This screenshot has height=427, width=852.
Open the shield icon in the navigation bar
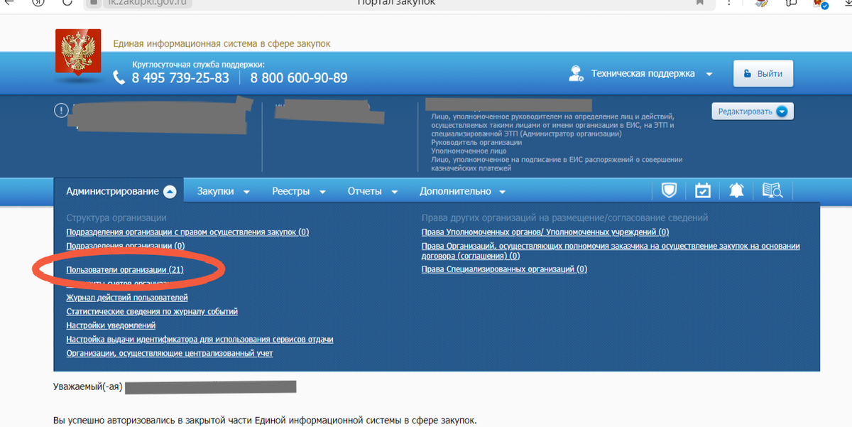(x=669, y=190)
